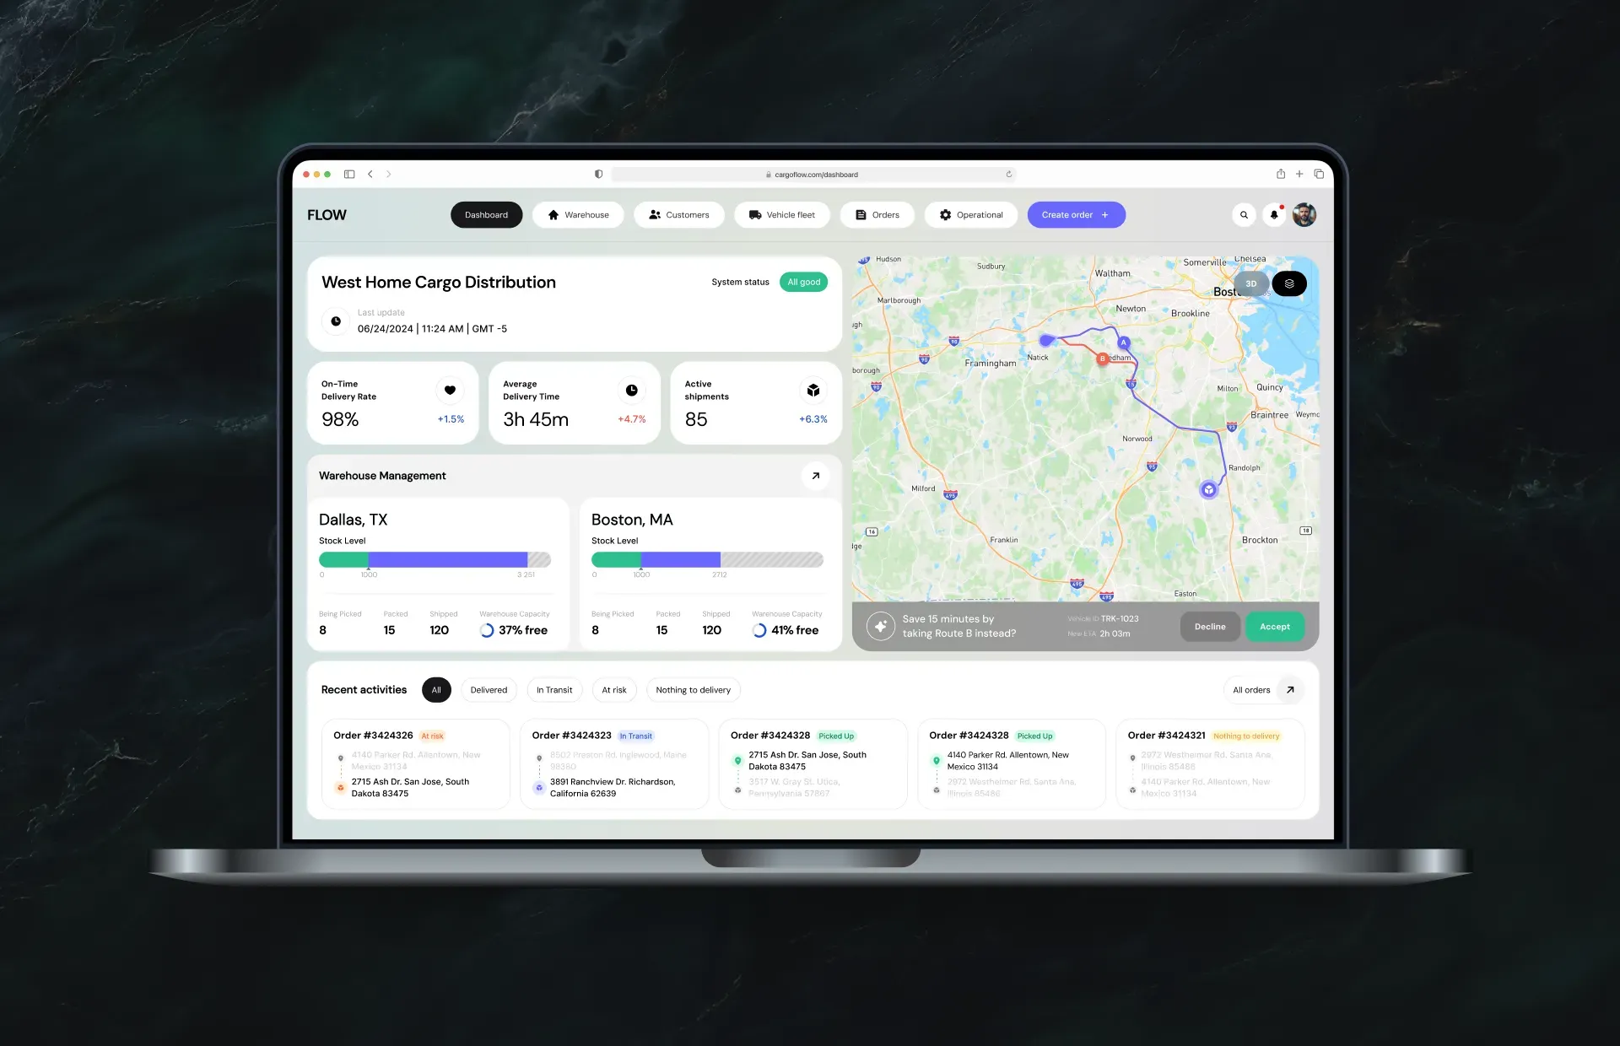Go back with browser back arrow
Image resolution: width=1620 pixels, height=1046 pixels.
[x=370, y=175]
